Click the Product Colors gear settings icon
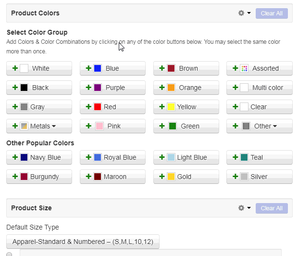 pyautogui.click(x=241, y=13)
